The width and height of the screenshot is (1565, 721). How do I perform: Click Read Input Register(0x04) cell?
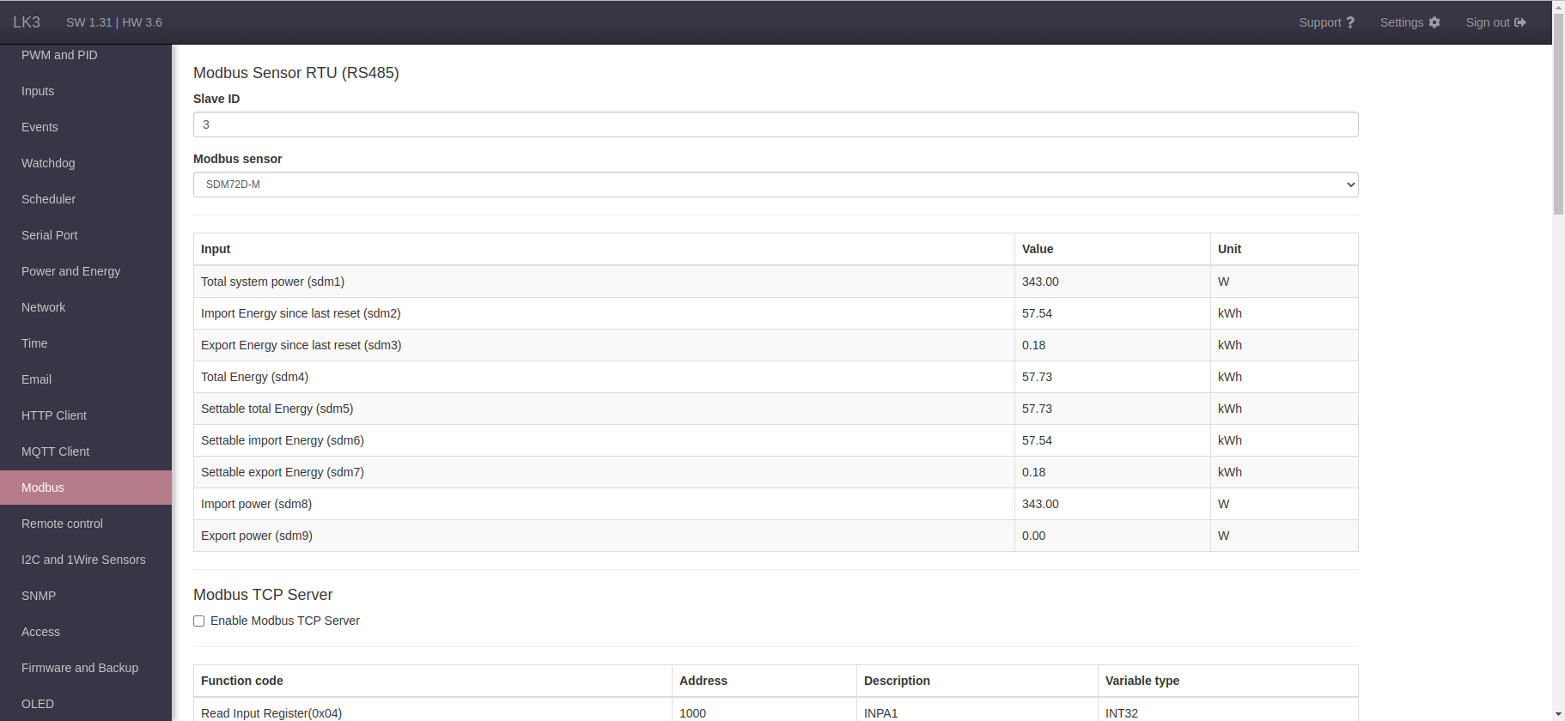click(x=271, y=713)
